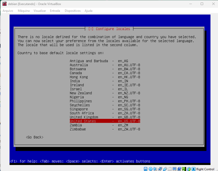Image resolution: width=218 pixels, height=171 pixels.
Task: Open the network adapter status icon
Action: point(160,169)
